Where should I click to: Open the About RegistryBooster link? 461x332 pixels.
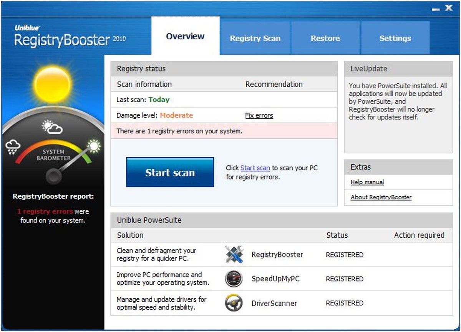(x=381, y=197)
